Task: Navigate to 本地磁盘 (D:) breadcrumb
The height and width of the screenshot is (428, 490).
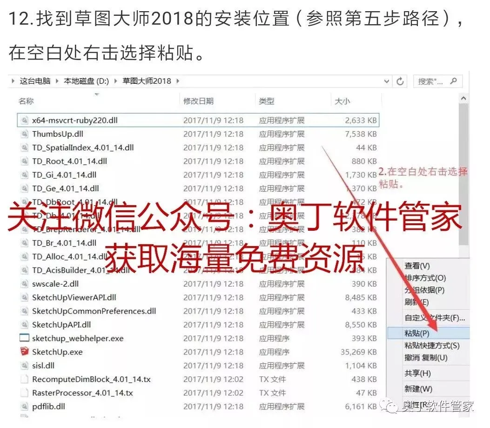Action: point(86,81)
